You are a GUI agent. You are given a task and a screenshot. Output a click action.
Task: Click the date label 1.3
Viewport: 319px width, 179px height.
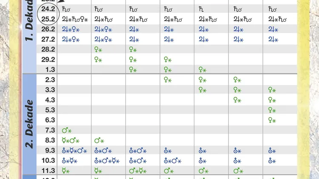point(50,70)
